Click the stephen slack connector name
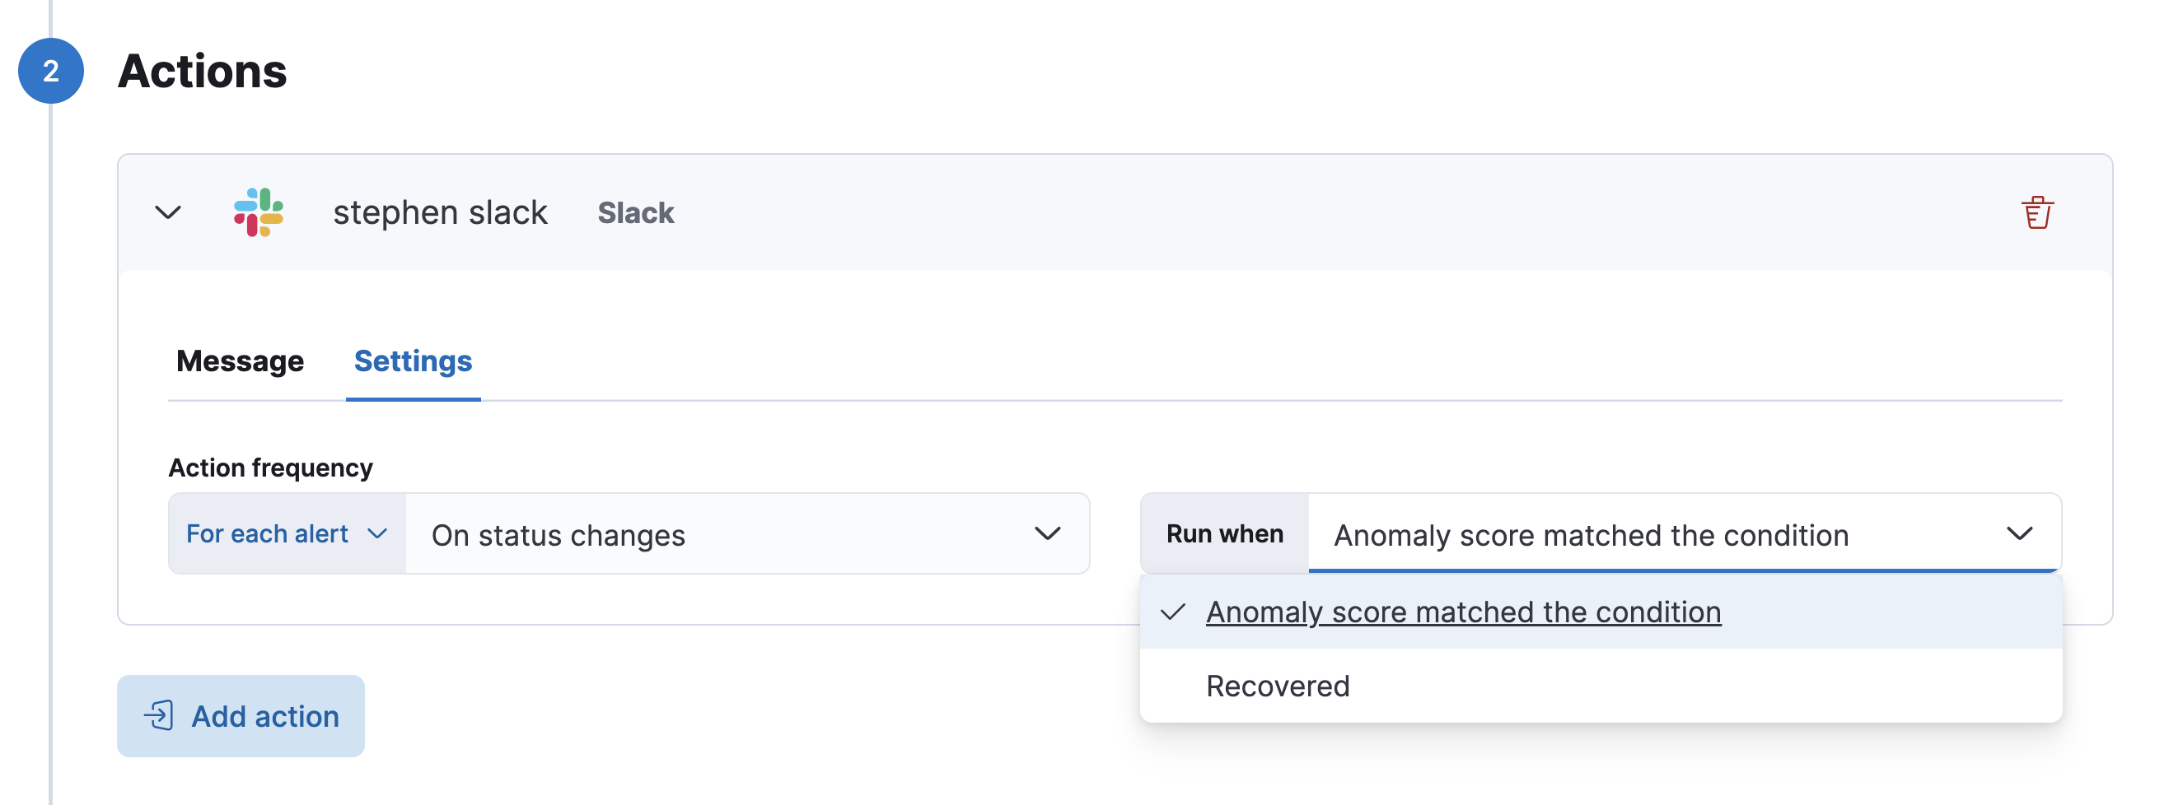The image size is (2183, 805). (x=440, y=212)
